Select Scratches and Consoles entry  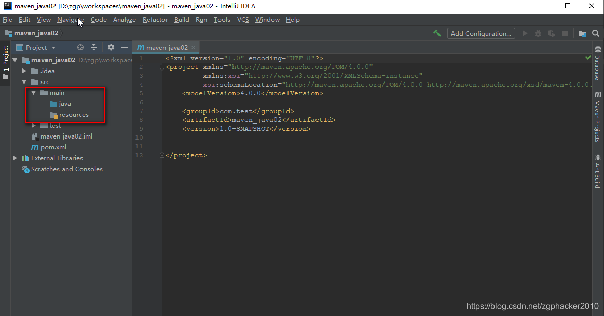(66, 169)
